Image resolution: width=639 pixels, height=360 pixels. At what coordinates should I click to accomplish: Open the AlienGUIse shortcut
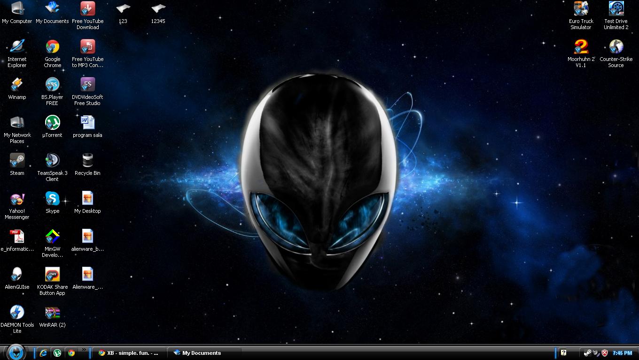[17, 278]
